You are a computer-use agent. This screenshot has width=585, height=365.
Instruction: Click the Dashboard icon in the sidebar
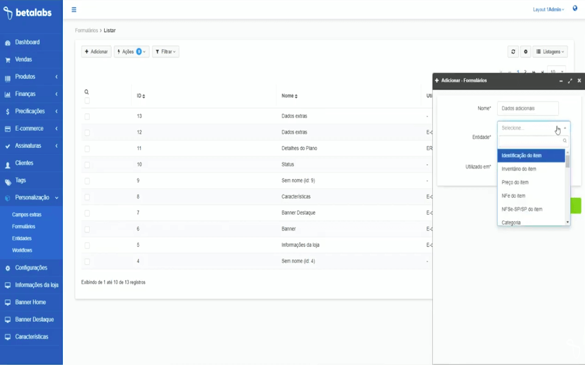[x=7, y=43]
